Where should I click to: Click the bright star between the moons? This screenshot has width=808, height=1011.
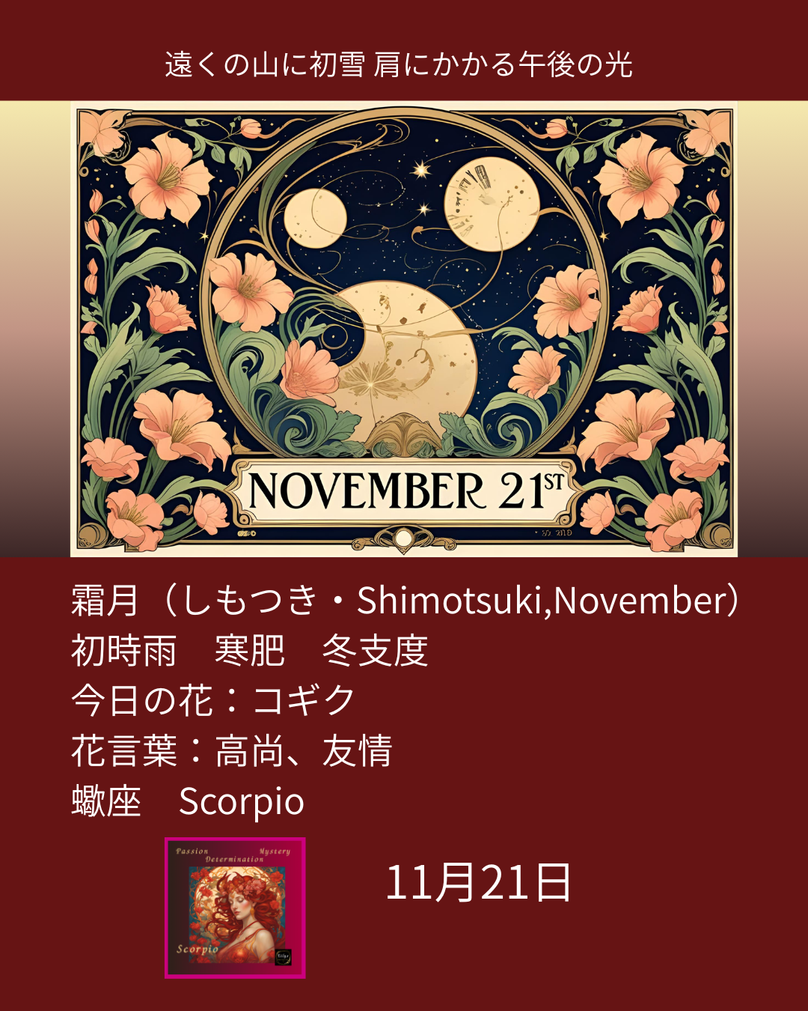(x=421, y=170)
